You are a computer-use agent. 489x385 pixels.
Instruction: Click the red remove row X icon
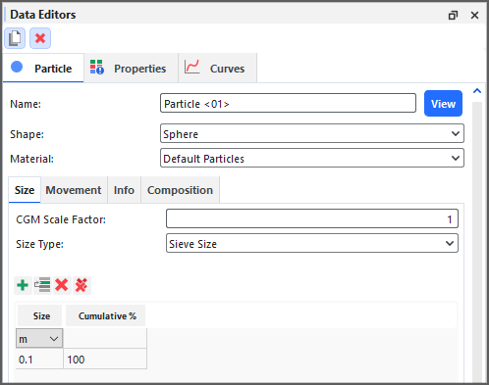click(62, 285)
